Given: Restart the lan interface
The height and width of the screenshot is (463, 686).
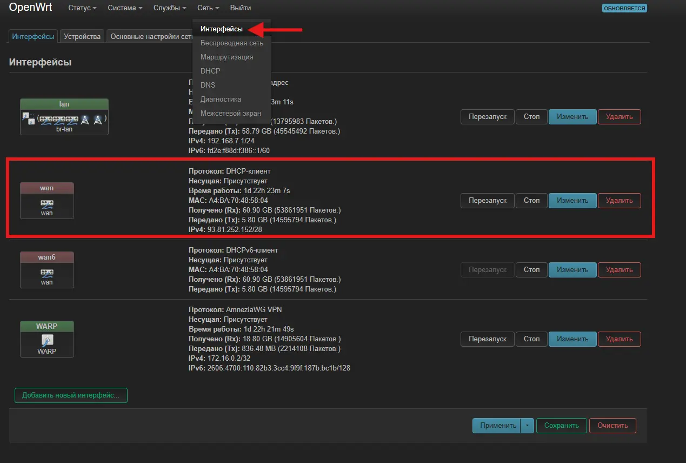Looking at the screenshot, I should pyautogui.click(x=488, y=117).
